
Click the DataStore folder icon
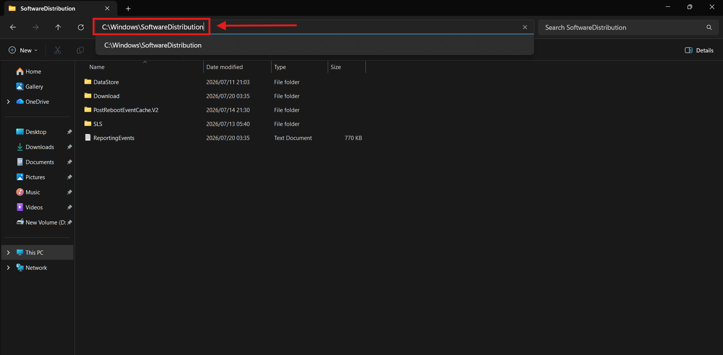coord(88,81)
